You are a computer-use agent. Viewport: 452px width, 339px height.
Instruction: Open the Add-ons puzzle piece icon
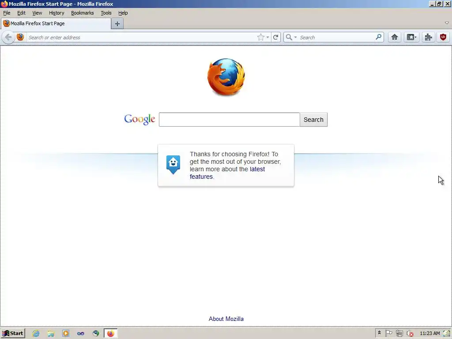428,37
